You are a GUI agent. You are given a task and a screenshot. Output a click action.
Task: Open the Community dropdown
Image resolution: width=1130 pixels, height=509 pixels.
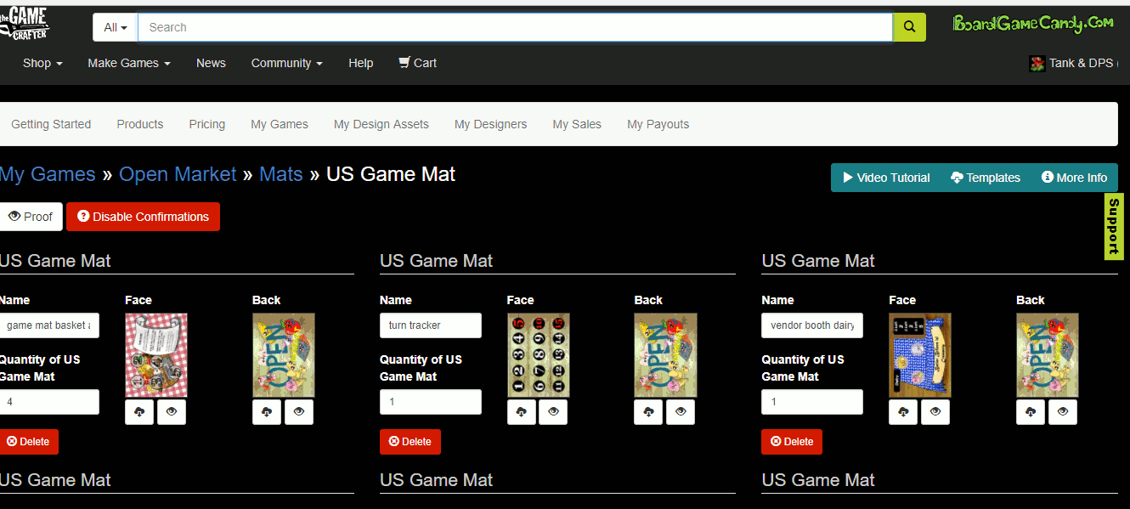286,62
